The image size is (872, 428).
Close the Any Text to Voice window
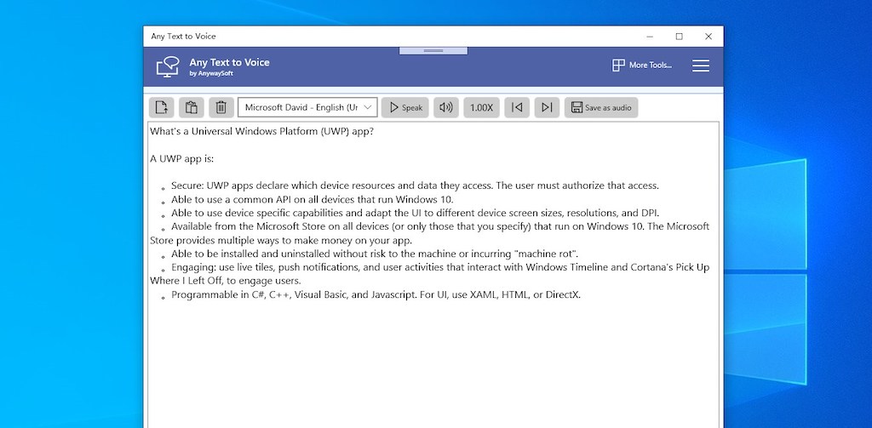[x=708, y=37]
